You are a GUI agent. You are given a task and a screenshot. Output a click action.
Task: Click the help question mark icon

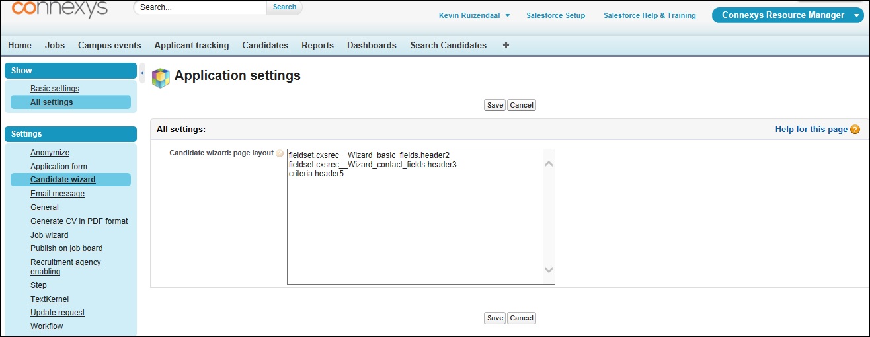click(x=855, y=130)
